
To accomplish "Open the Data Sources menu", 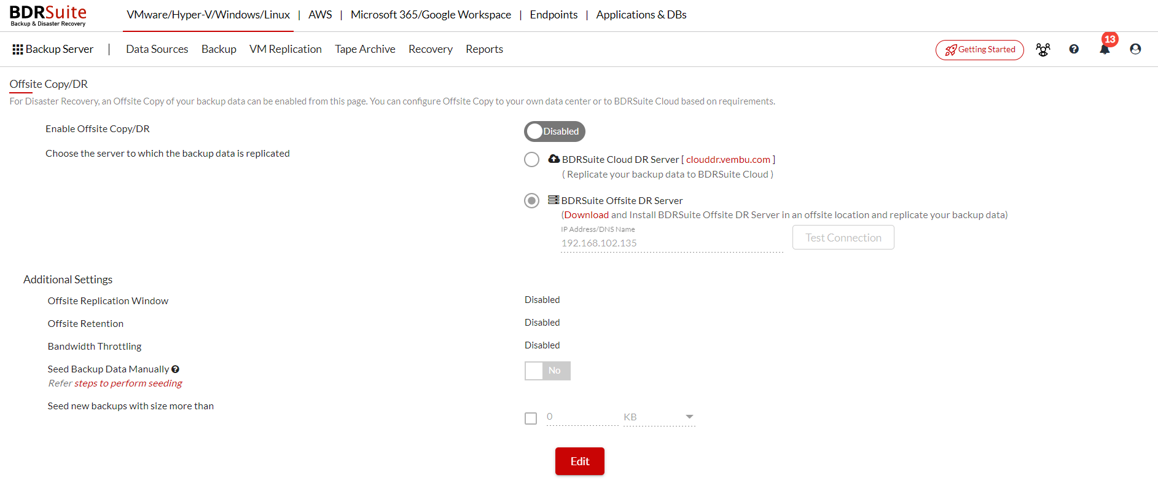I will point(157,49).
